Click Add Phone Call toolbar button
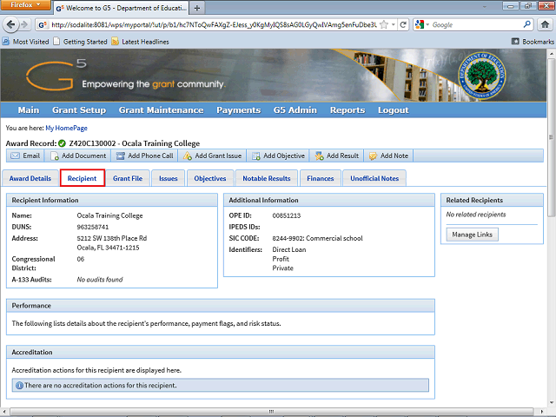This screenshot has height=417, width=556. (x=144, y=156)
